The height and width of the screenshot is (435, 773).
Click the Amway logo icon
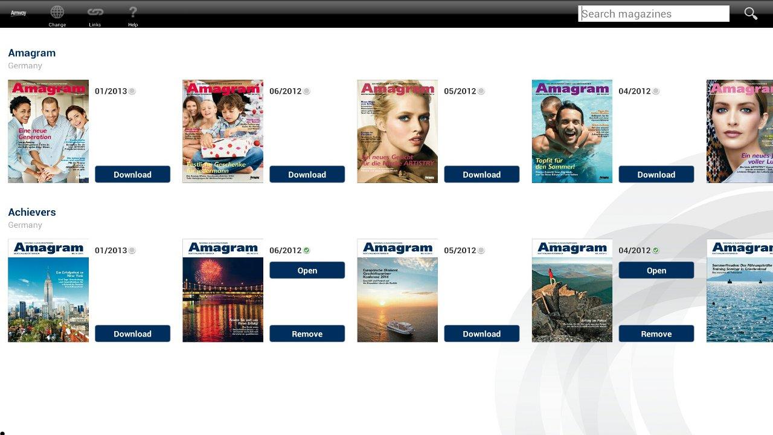point(19,13)
